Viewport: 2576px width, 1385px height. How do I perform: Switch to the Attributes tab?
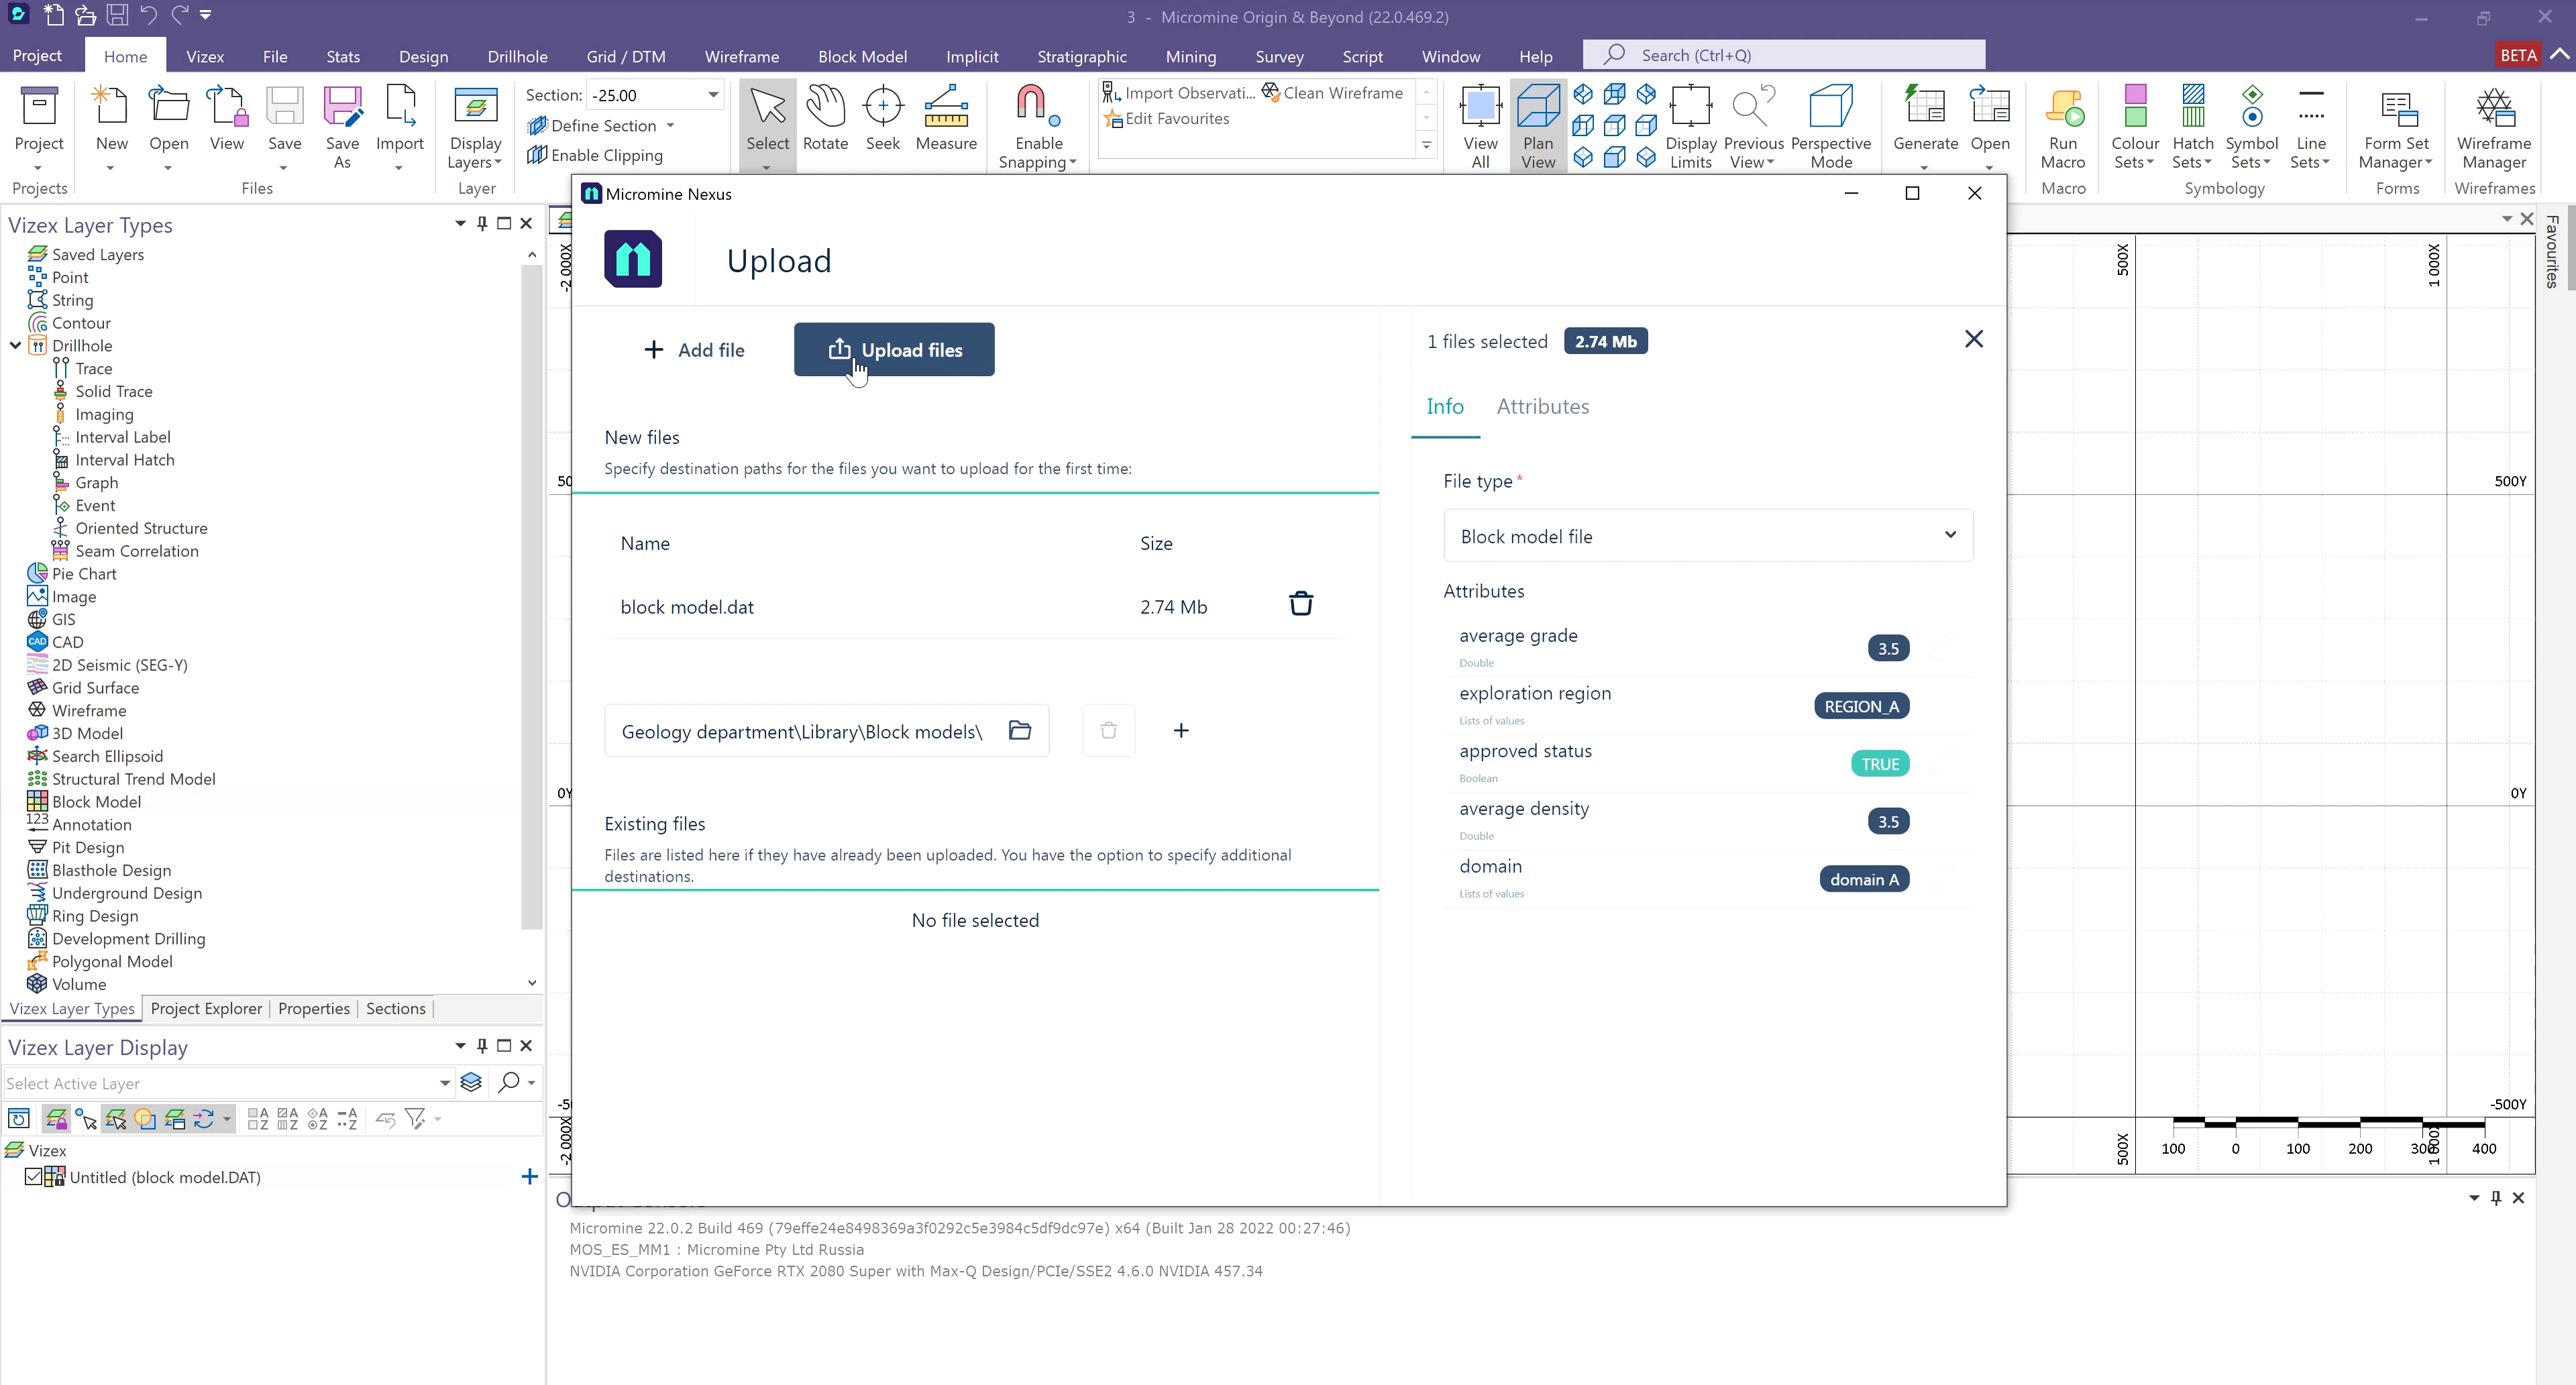[x=1542, y=406]
